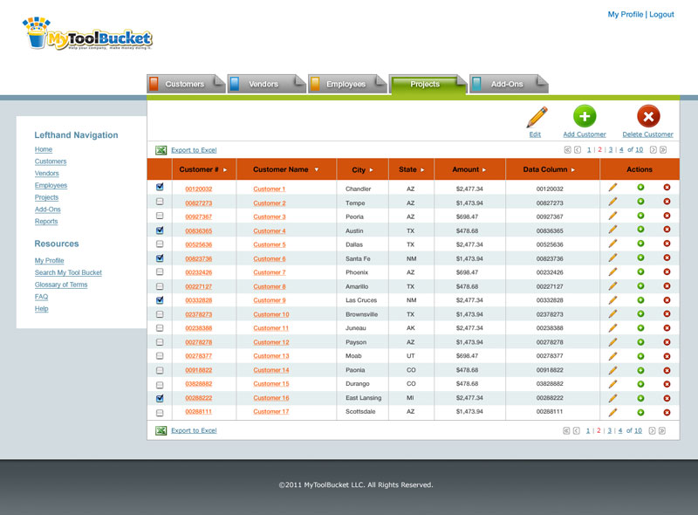Delete Customer 9 using red row icon
Image resolution: width=698 pixels, height=515 pixels.
(667, 300)
